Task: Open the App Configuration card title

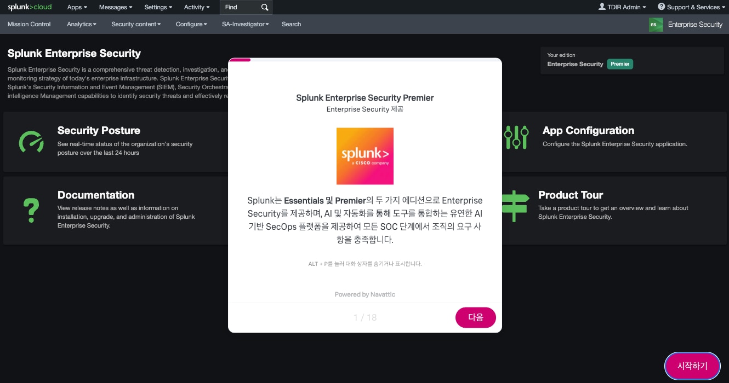Action: pyautogui.click(x=588, y=130)
